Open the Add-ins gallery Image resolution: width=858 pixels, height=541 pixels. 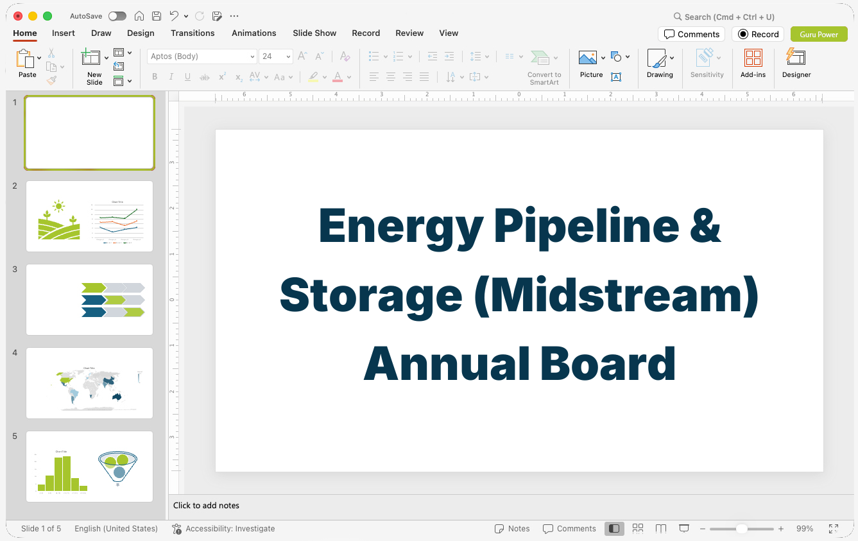click(753, 63)
